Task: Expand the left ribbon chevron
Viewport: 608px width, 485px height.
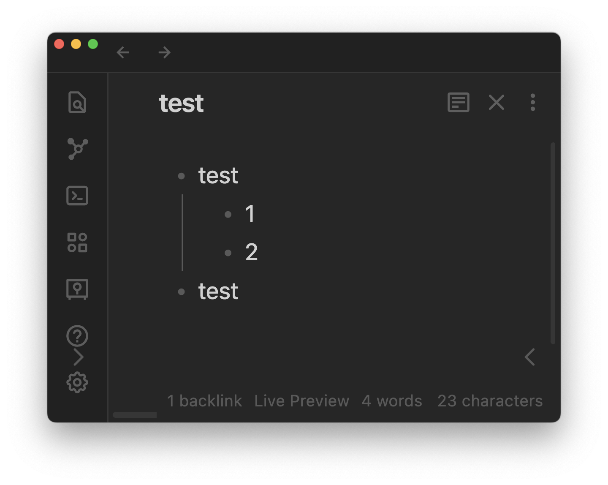Action: pyautogui.click(x=79, y=357)
